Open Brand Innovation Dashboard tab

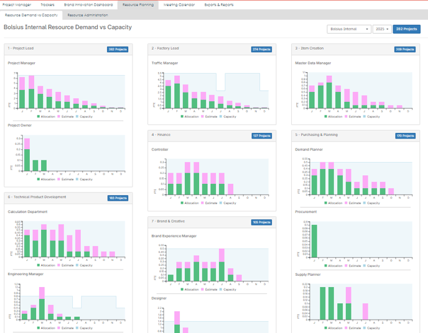88,4
